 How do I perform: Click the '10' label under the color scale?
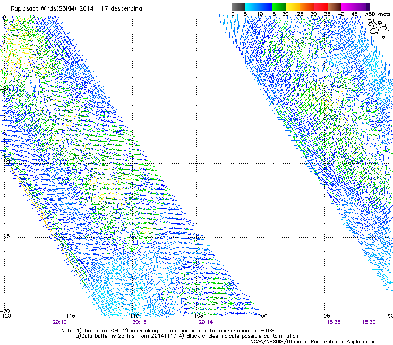(x=260, y=14)
